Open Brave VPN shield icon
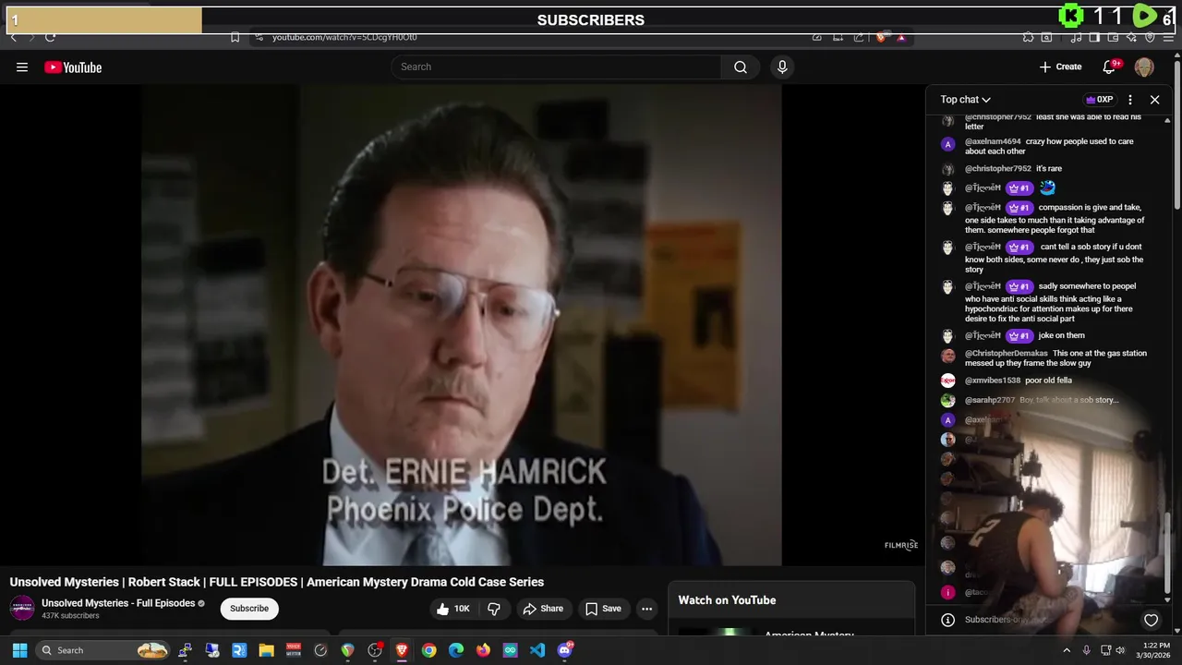Image resolution: width=1182 pixels, height=665 pixels. point(1150,37)
